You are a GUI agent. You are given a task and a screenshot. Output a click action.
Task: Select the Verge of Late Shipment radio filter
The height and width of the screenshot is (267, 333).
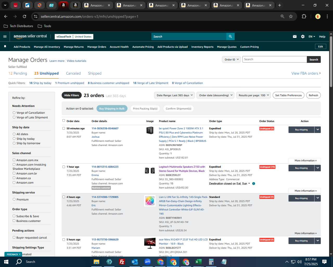pos(14,117)
